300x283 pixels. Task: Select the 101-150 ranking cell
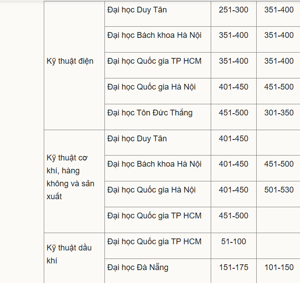(x=279, y=267)
